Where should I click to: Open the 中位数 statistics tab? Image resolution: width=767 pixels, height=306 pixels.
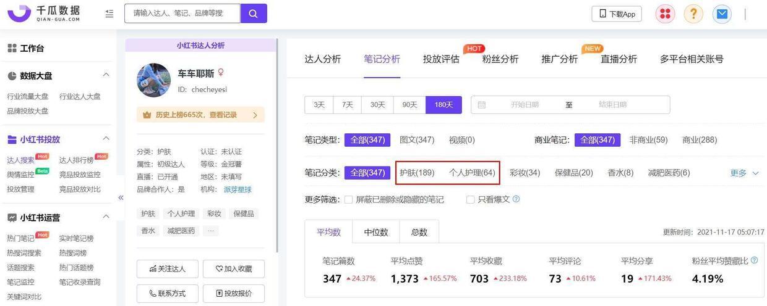pyautogui.click(x=375, y=232)
